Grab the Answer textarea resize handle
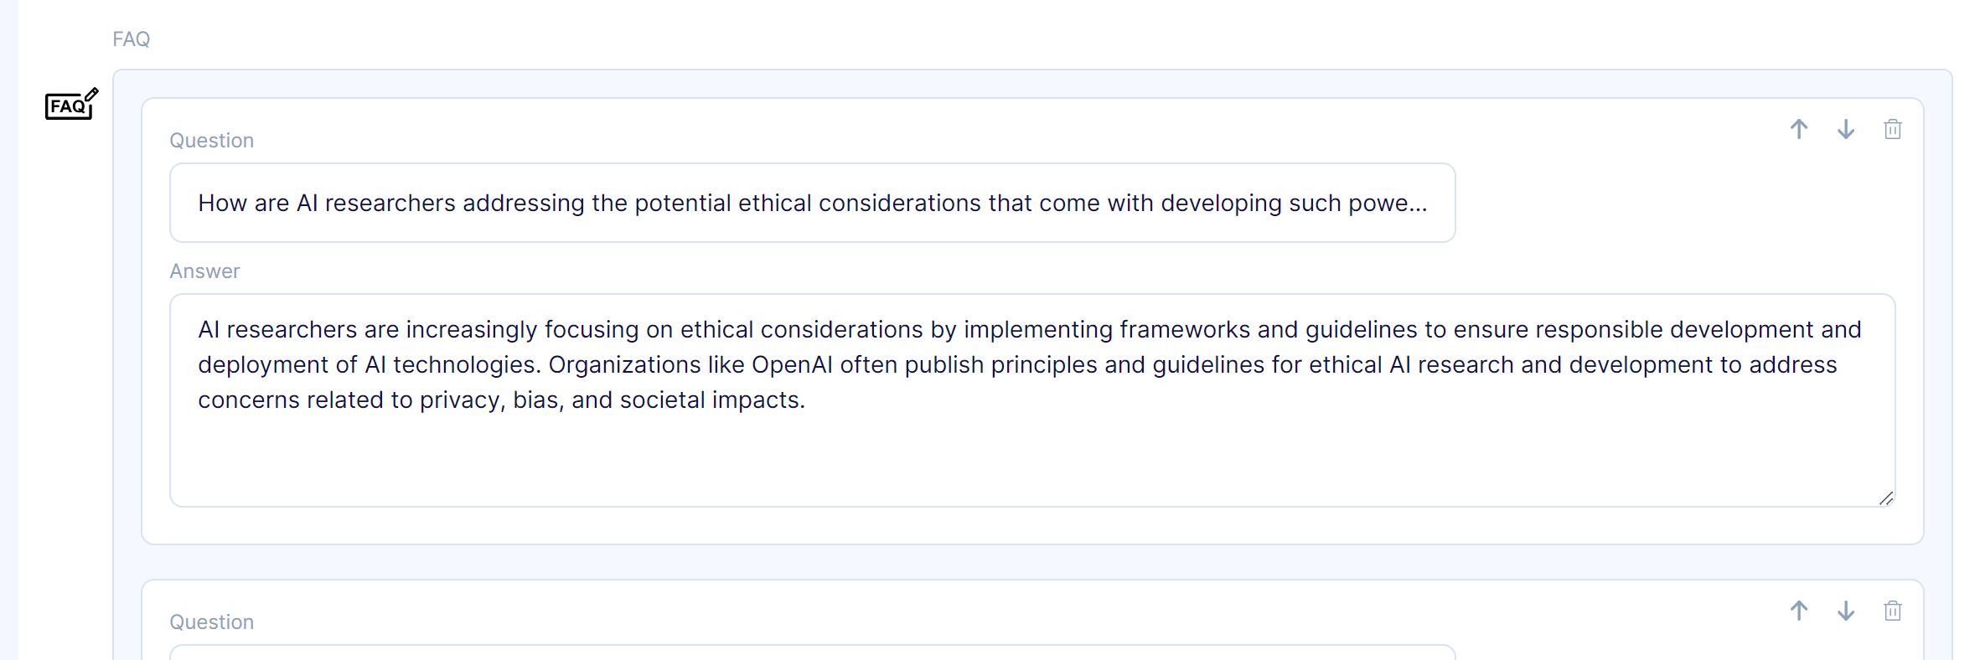The image size is (1980, 660). (x=1885, y=498)
